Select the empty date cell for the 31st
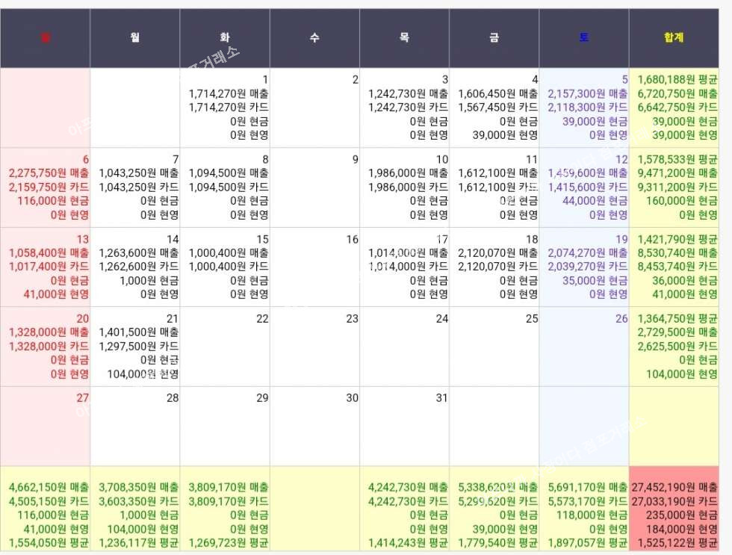 [404, 426]
